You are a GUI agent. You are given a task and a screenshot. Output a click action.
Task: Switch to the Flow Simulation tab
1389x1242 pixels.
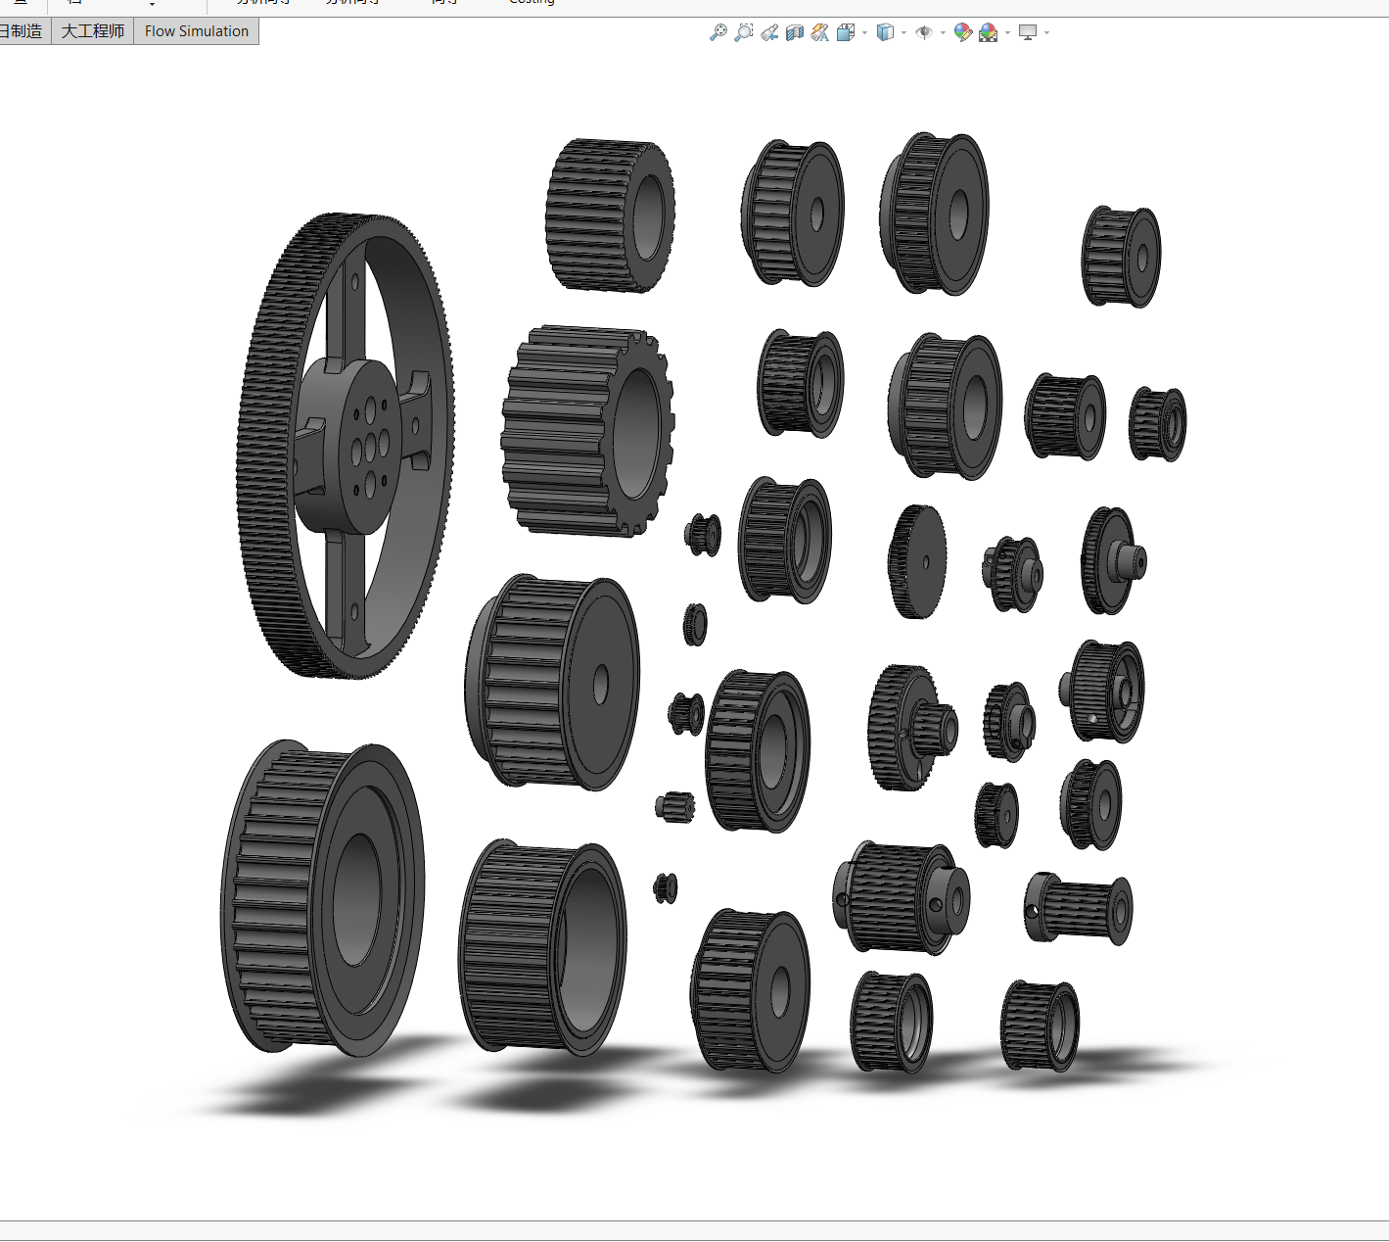(x=197, y=31)
